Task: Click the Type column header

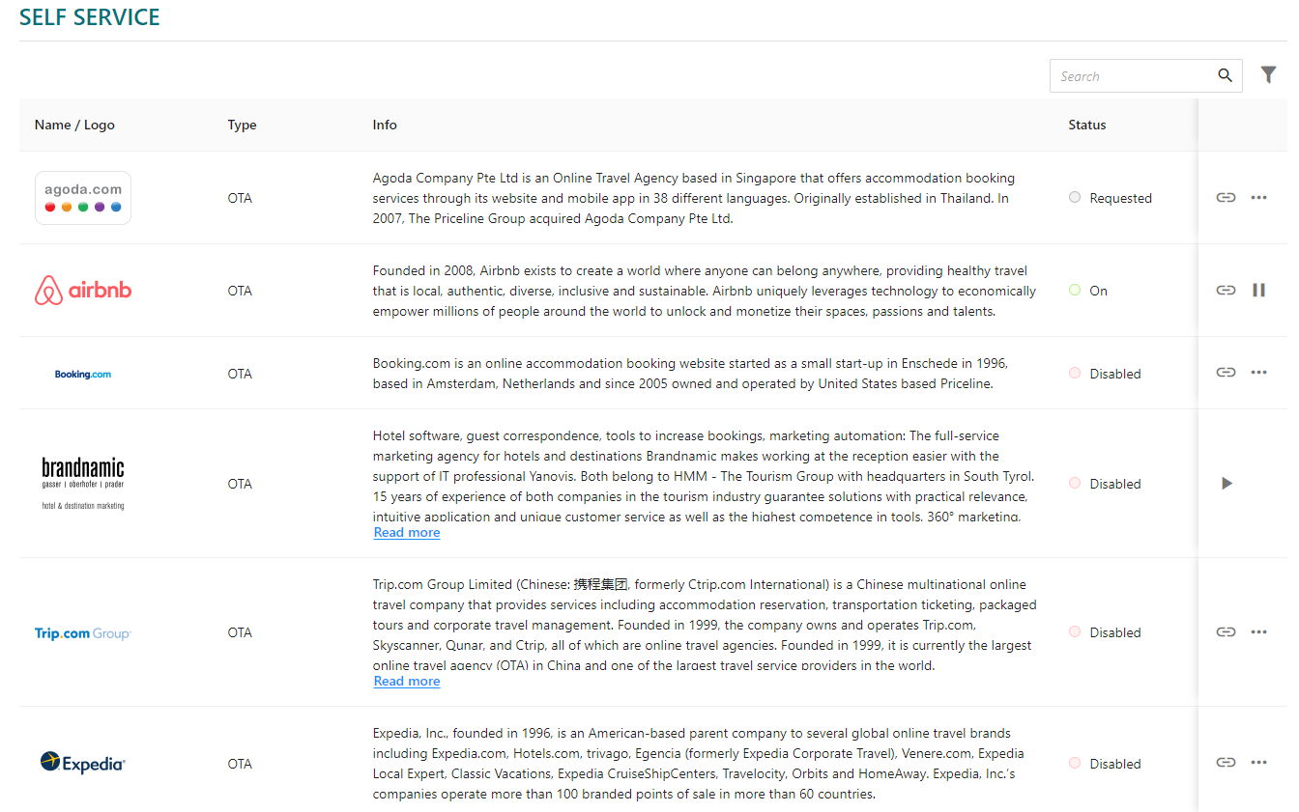Action: point(242,125)
